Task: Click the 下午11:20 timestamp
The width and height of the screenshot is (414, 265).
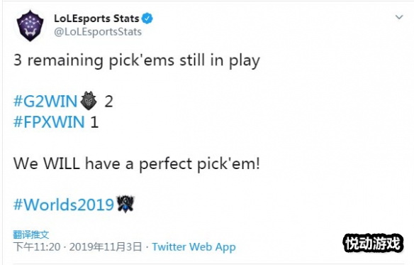Action: tap(37, 247)
